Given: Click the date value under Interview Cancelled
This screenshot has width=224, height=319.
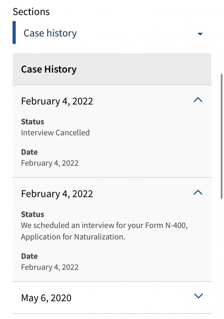Looking at the screenshot, I should (x=50, y=163).
